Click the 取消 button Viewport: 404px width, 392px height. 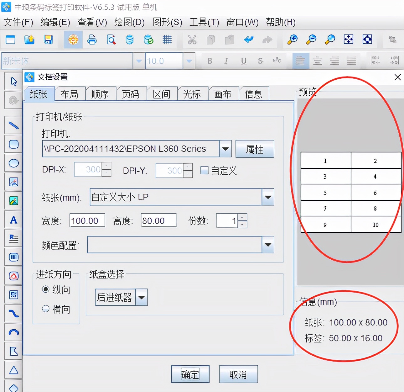click(238, 374)
